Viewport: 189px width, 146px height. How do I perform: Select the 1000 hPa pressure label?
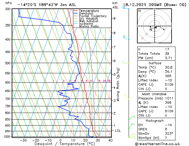8,137
